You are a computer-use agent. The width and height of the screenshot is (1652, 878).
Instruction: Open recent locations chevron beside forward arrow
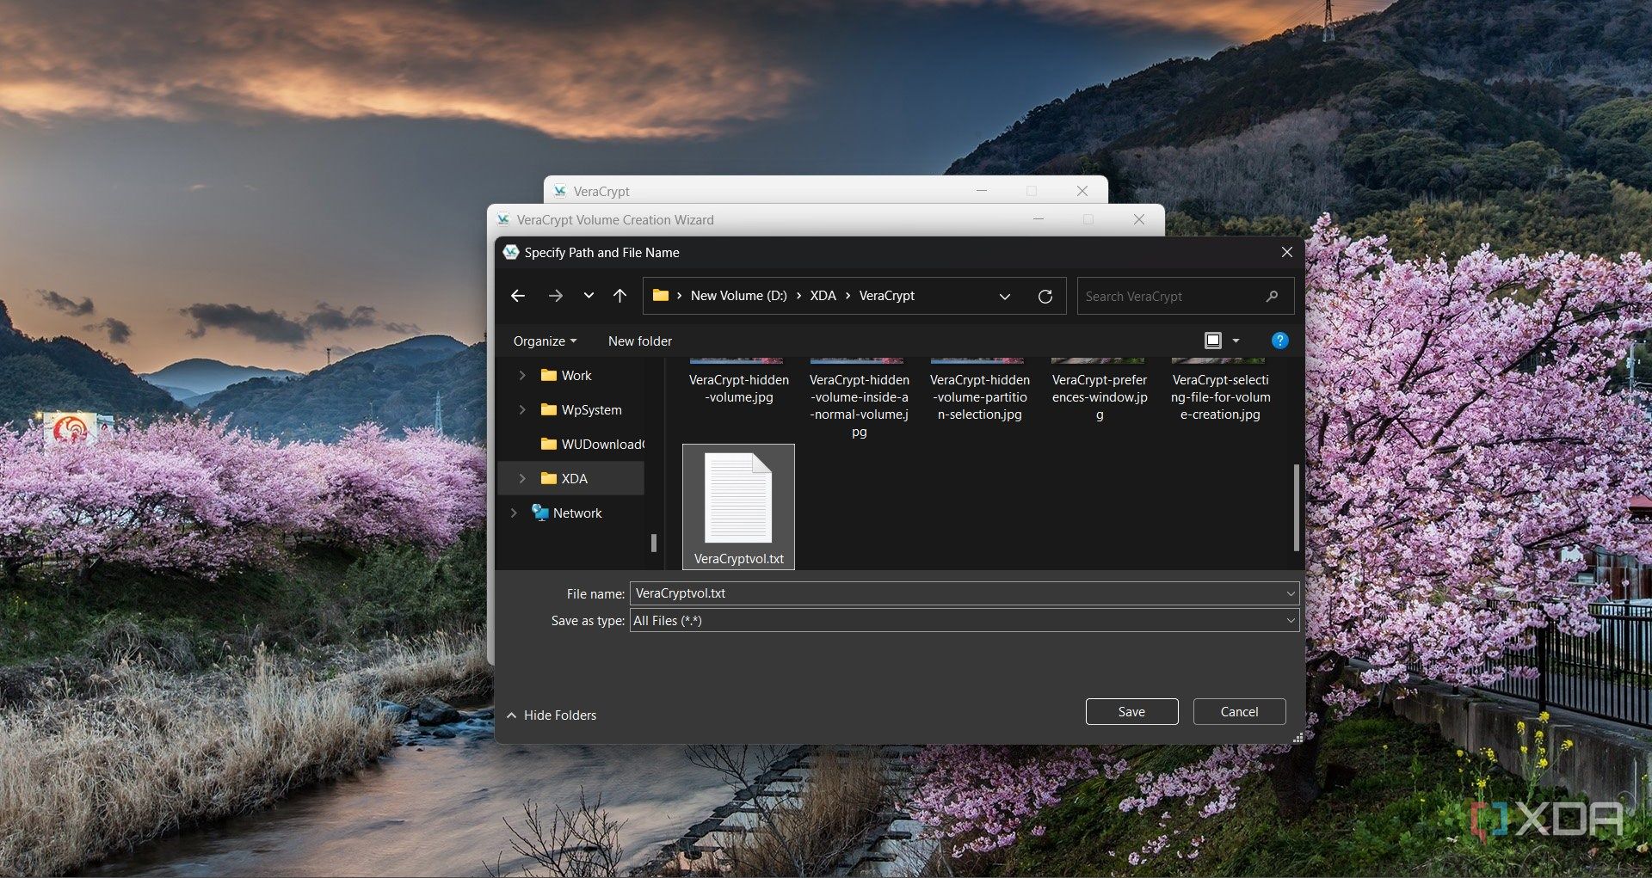[x=589, y=296]
